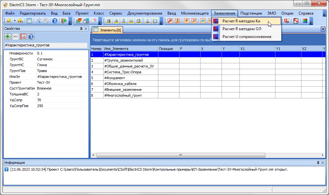Viewport: 329px width, 195px height.
Task: Click the lightning bolt toolbar icon
Action: [187, 21]
